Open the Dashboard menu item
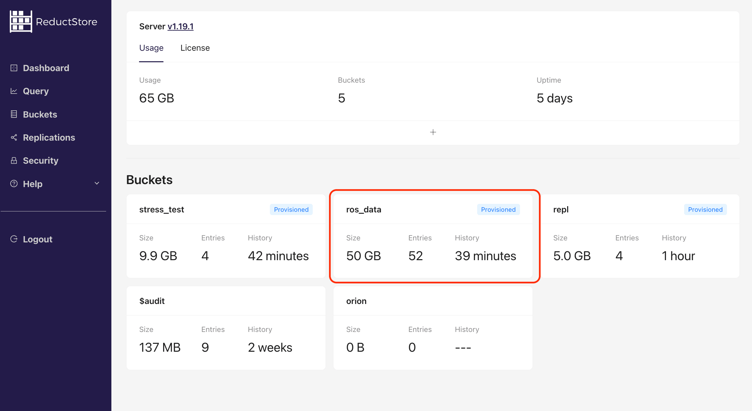The height and width of the screenshot is (411, 752). pos(46,68)
